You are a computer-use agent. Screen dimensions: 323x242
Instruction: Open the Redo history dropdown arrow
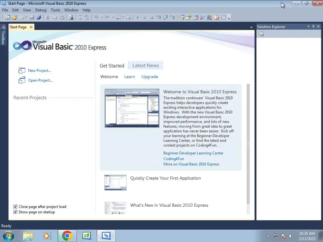(113, 18)
